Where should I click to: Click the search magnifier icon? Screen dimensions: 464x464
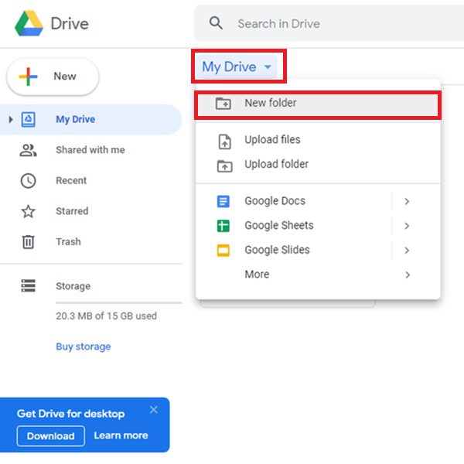(216, 22)
